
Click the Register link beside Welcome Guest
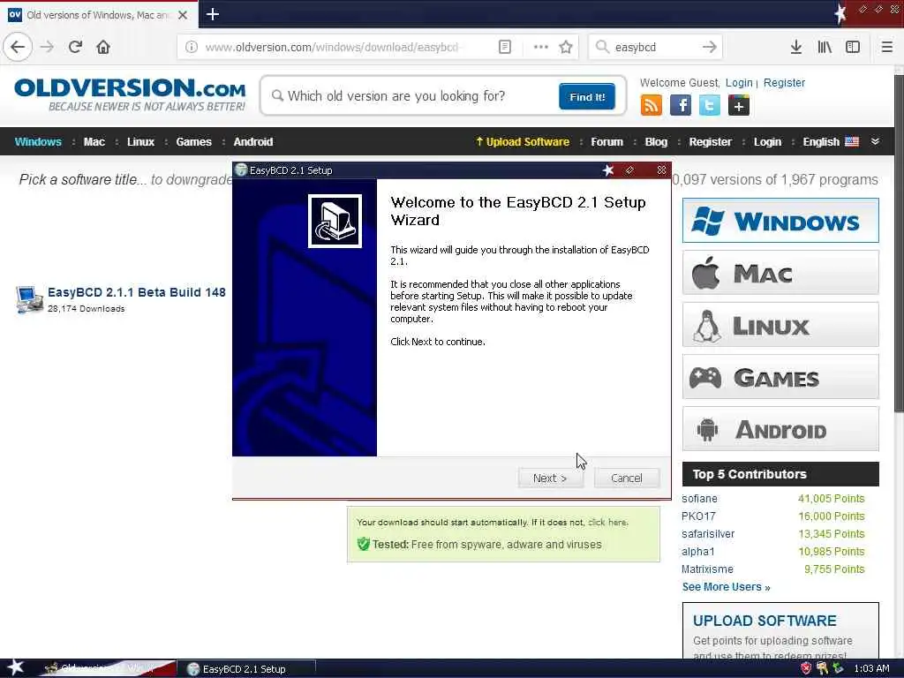784,83
